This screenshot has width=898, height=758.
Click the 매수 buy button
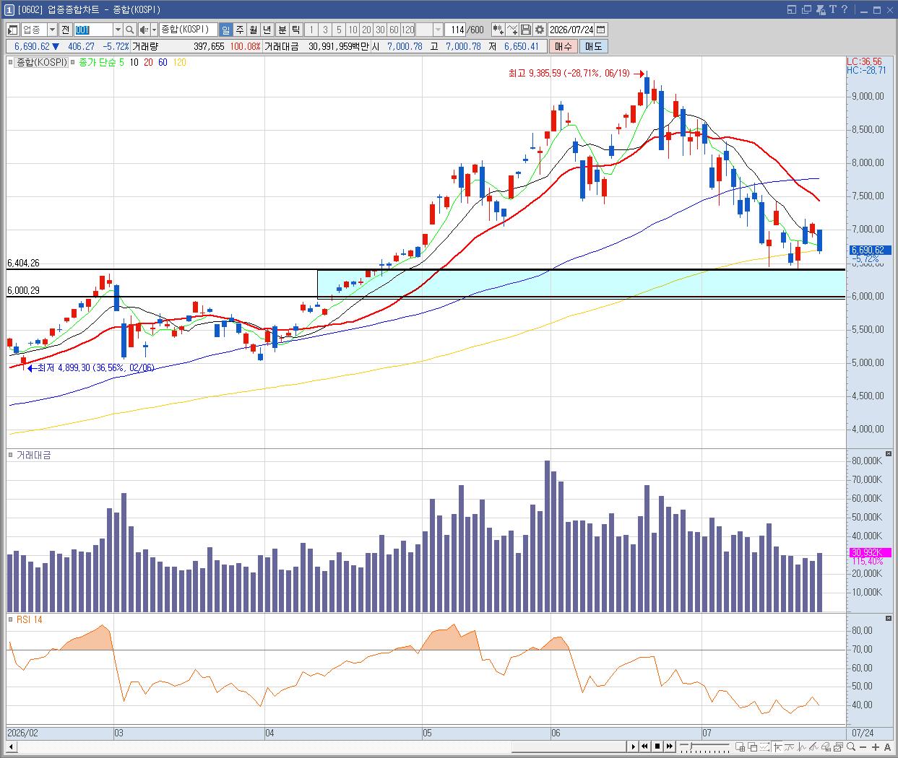point(564,46)
